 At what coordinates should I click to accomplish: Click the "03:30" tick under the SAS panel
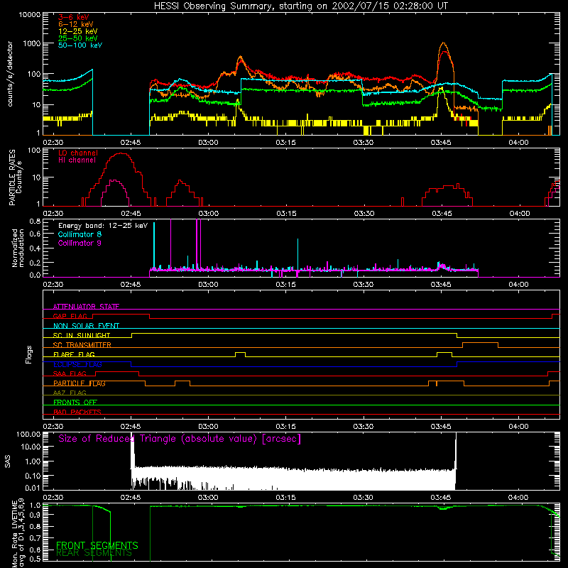pos(364,498)
